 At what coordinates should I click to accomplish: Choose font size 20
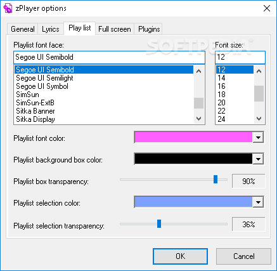click(235, 103)
